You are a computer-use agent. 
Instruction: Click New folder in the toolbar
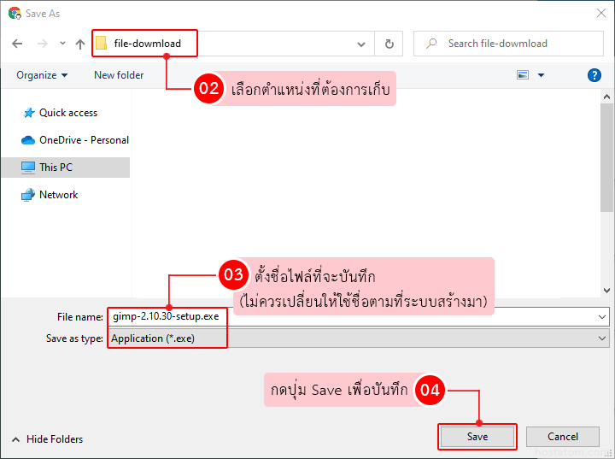(x=119, y=75)
